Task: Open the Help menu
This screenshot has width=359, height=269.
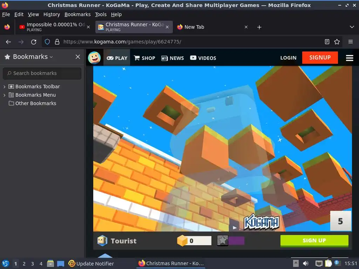Action: tap(116, 14)
